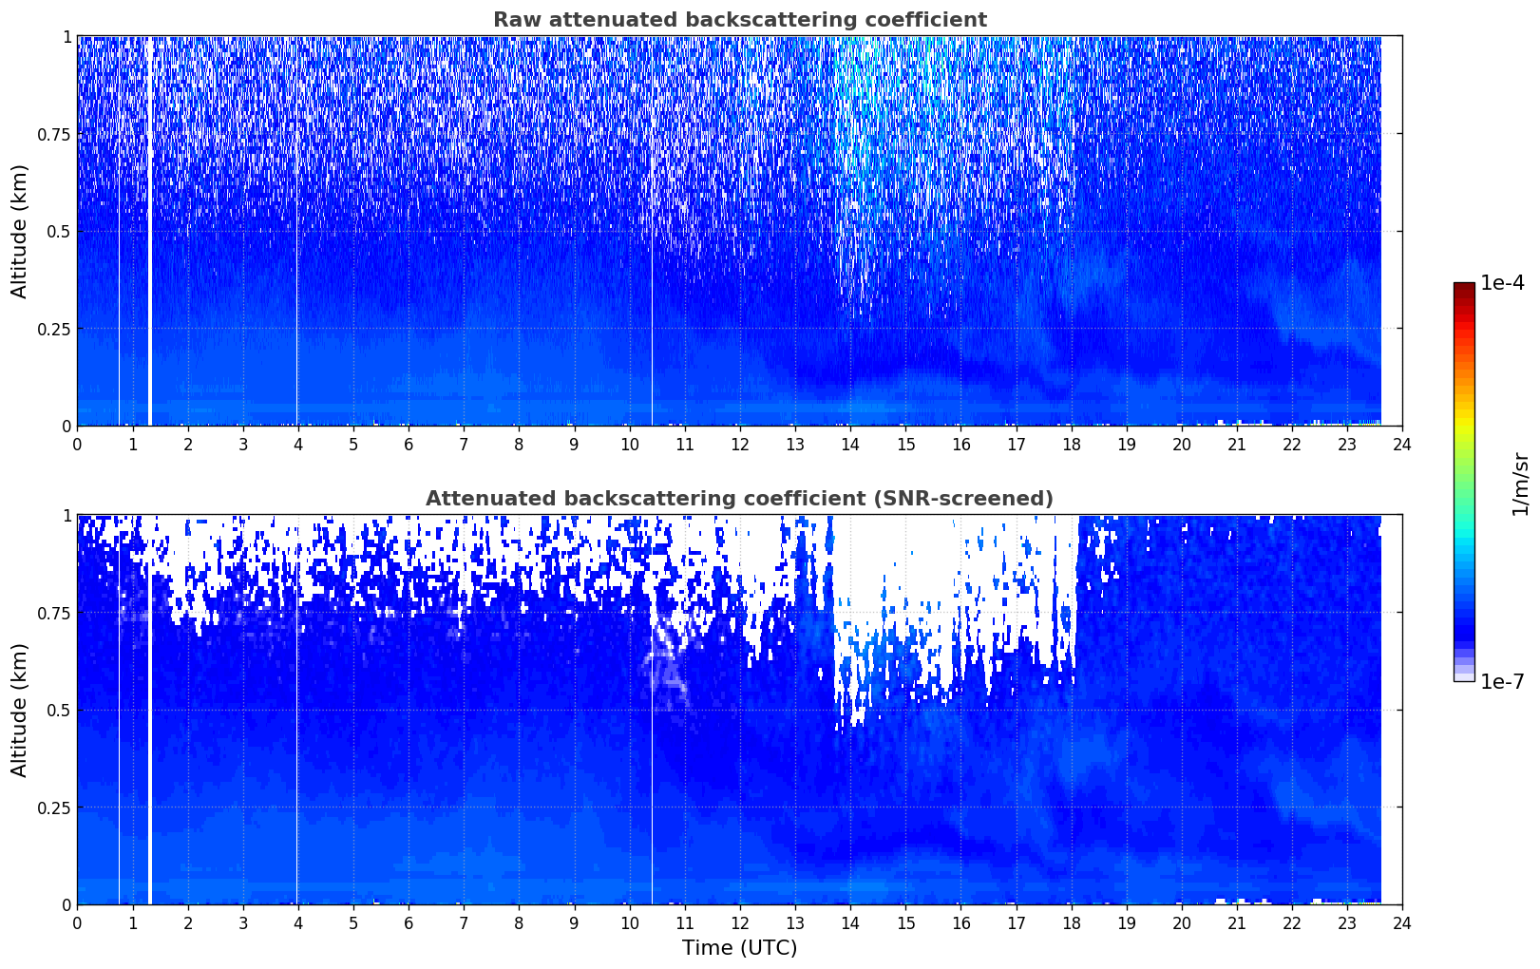Image resolution: width=1540 pixels, height=969 pixels.
Task: Click the 6 hour tick on upper plot
Action: point(409,444)
